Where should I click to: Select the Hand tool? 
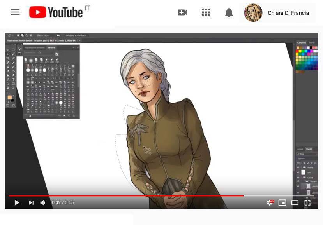8,88
